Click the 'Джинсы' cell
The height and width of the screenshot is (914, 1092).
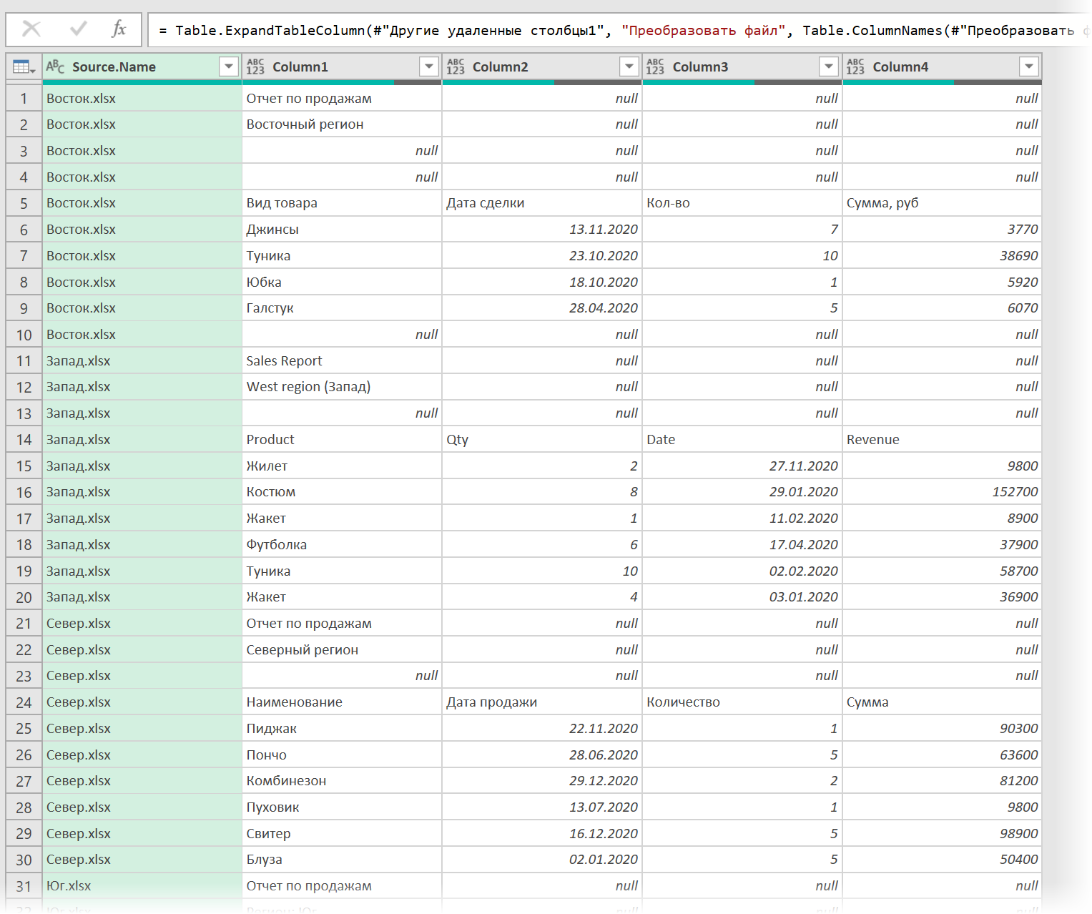[x=342, y=230]
